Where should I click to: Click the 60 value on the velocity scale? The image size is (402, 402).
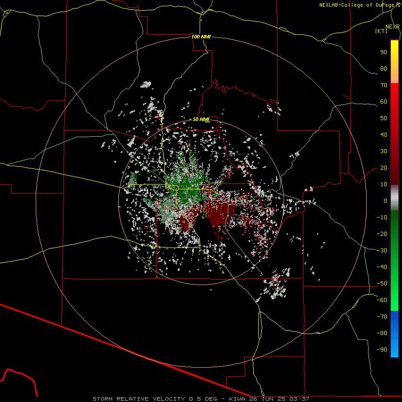click(384, 102)
